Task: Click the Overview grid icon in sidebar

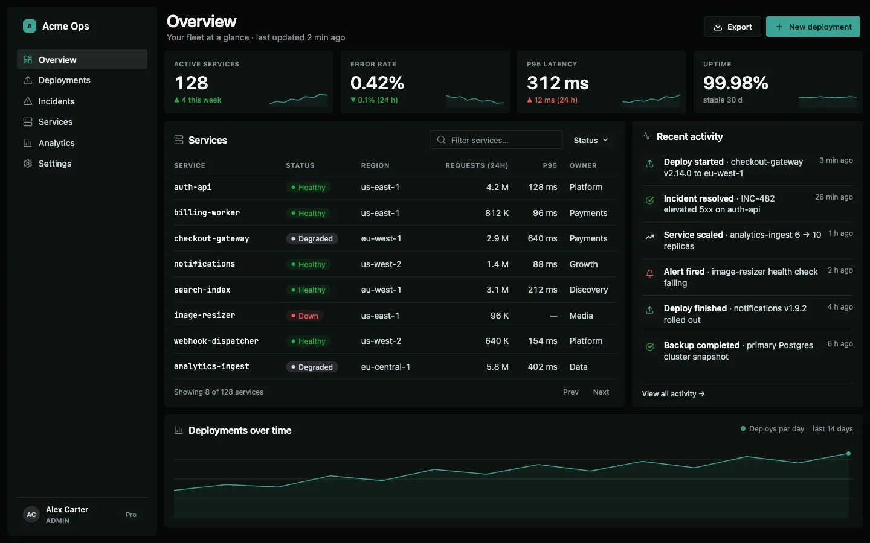Action: 28,60
